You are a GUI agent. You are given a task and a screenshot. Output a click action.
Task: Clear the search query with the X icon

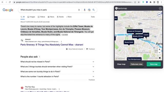click(79, 10)
